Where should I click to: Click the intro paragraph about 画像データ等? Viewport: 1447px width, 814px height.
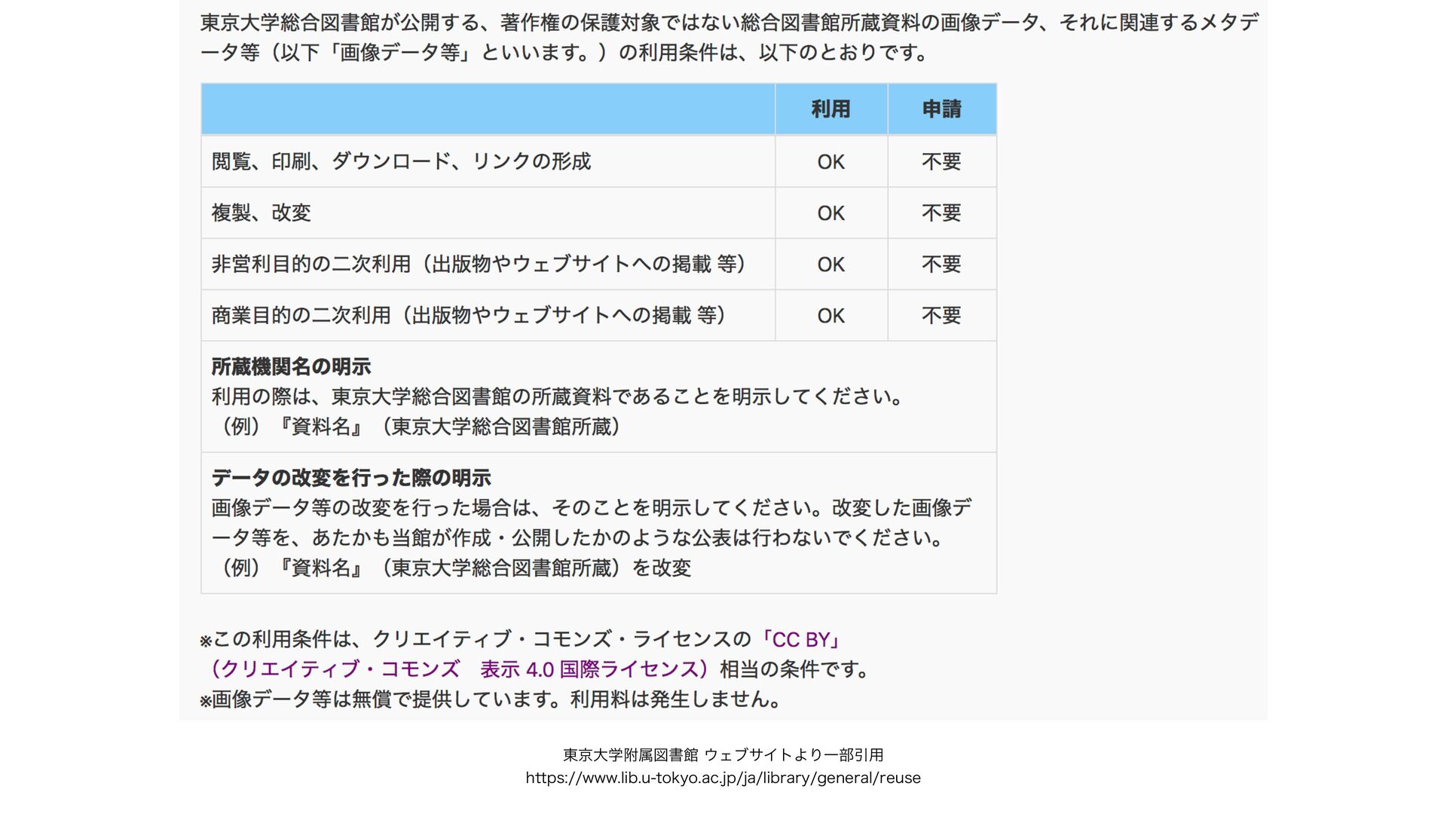(x=728, y=37)
